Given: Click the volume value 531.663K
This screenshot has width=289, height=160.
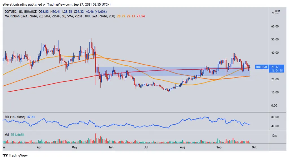Looking at the screenshot, I should coord(17,135).
